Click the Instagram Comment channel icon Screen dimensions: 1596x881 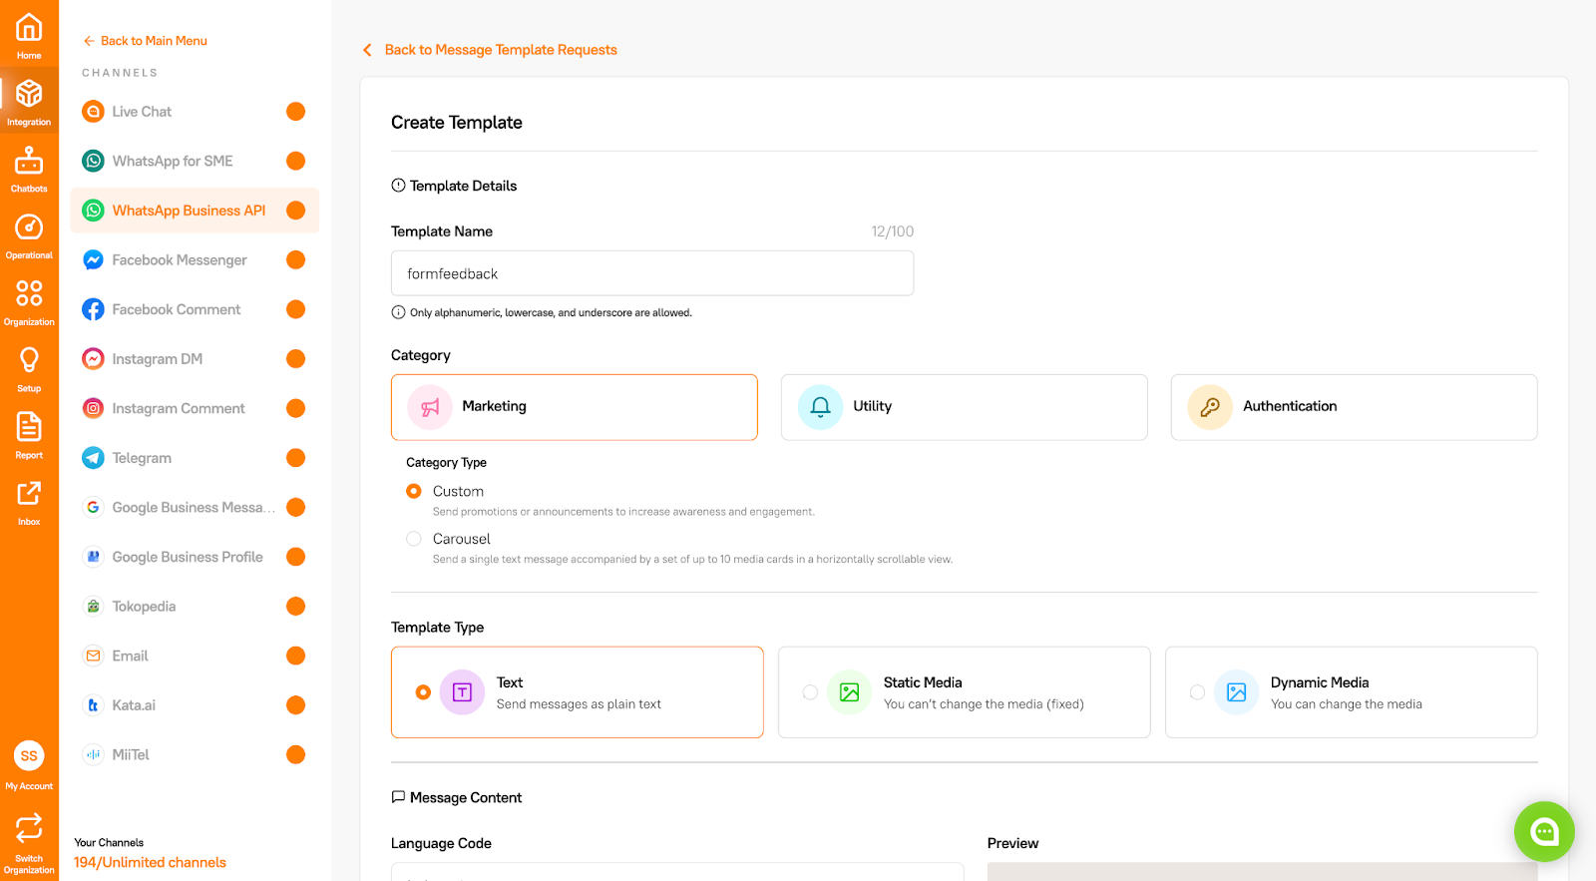click(93, 408)
